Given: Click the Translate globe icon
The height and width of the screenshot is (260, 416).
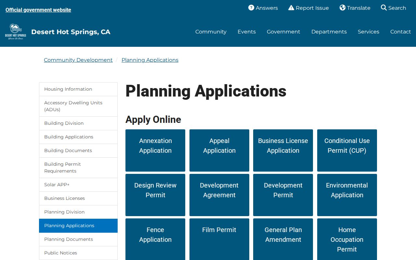Looking at the screenshot, I should [343, 8].
